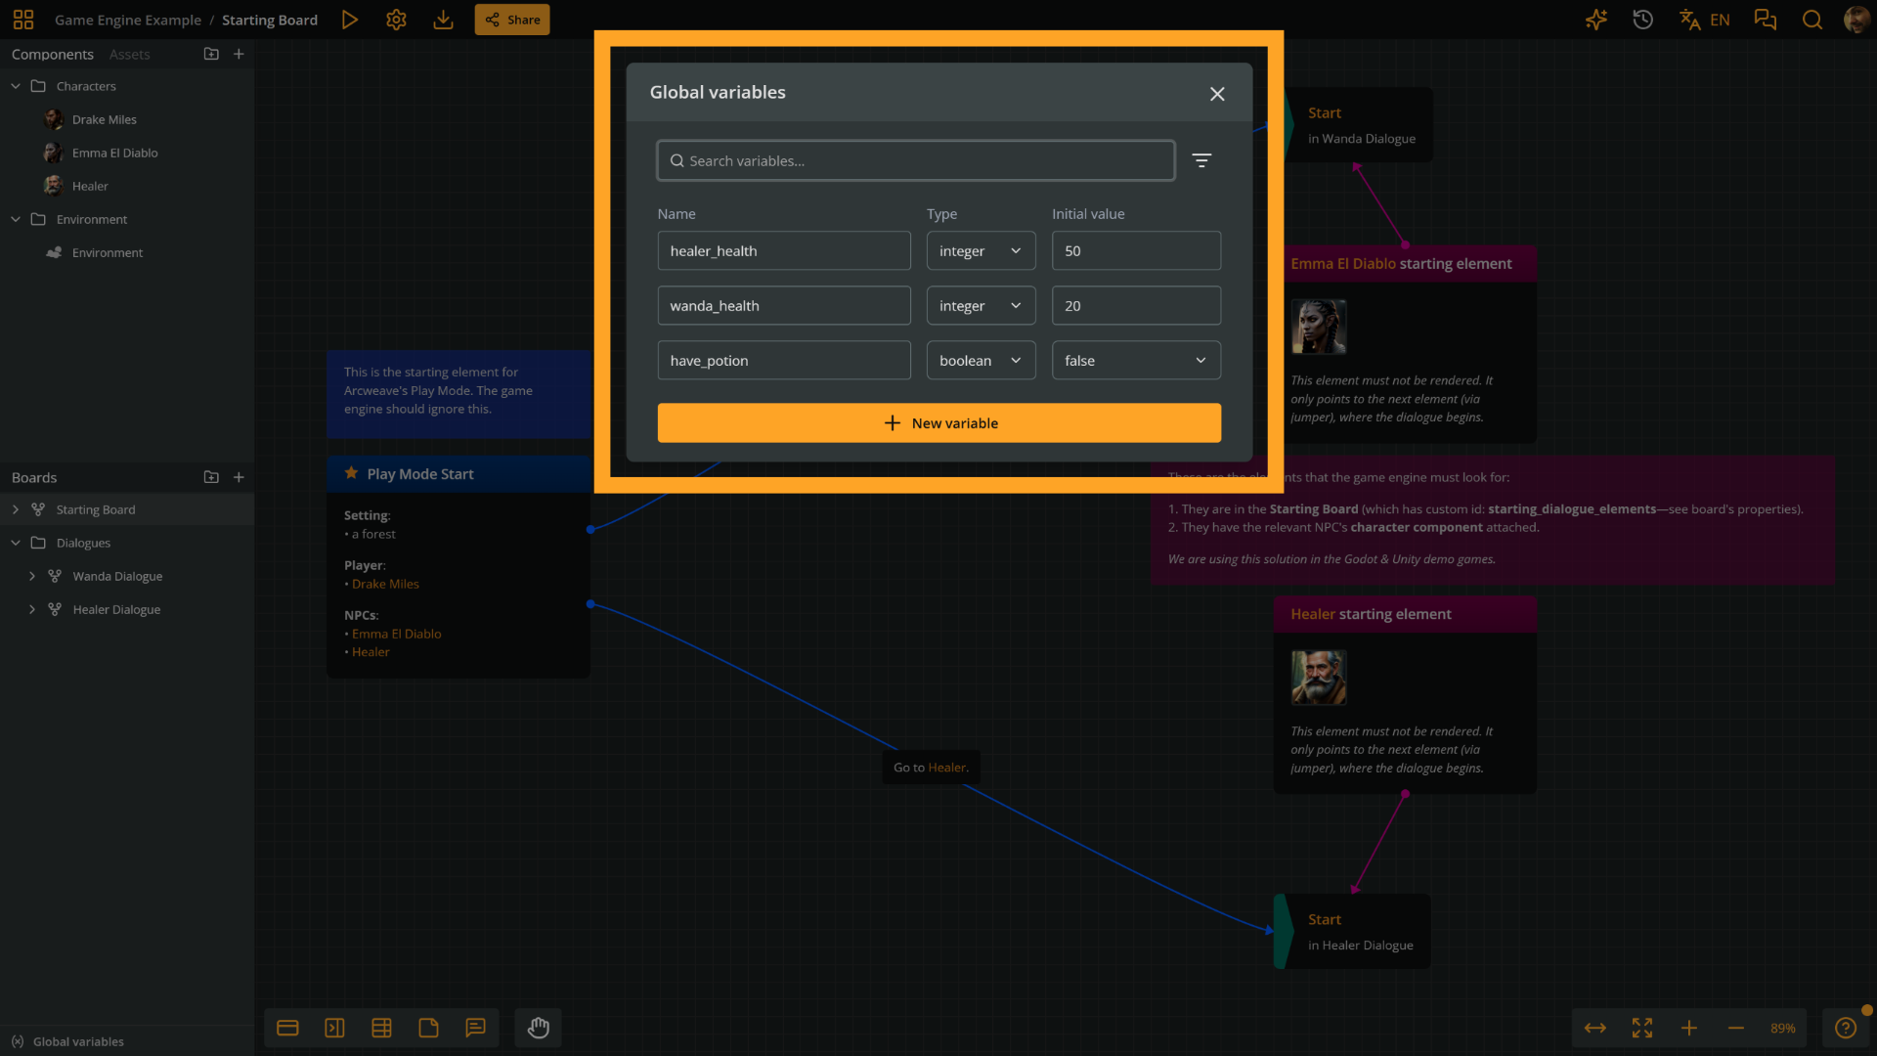Add new component folder icon
The width and height of the screenshot is (1877, 1056).
pos(211,54)
